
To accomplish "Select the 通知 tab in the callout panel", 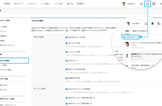I will pos(127,31).
